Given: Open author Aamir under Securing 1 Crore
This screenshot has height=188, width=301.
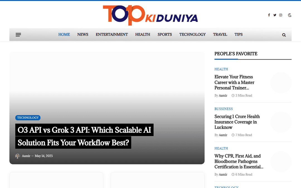Looking at the screenshot, I should tap(223, 135).
